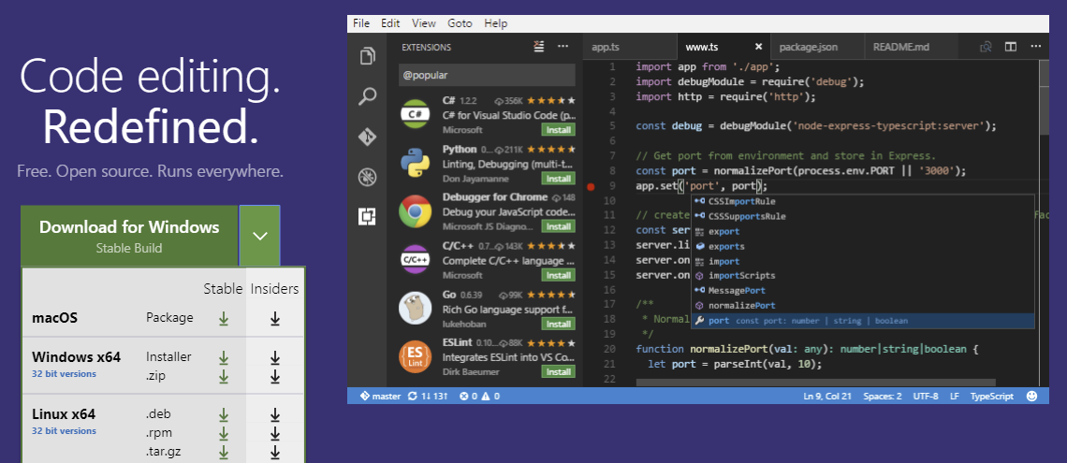Image resolution: width=1067 pixels, height=463 pixels.
Task: Click Spaces: 2 in status bar
Action: pyautogui.click(x=883, y=396)
